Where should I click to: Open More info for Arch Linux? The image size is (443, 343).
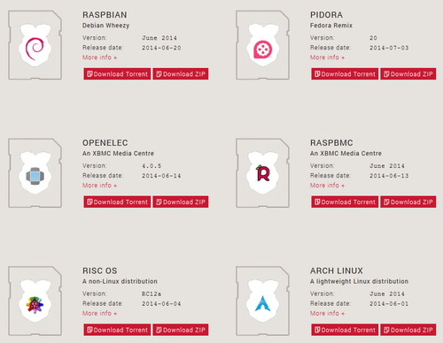(327, 313)
